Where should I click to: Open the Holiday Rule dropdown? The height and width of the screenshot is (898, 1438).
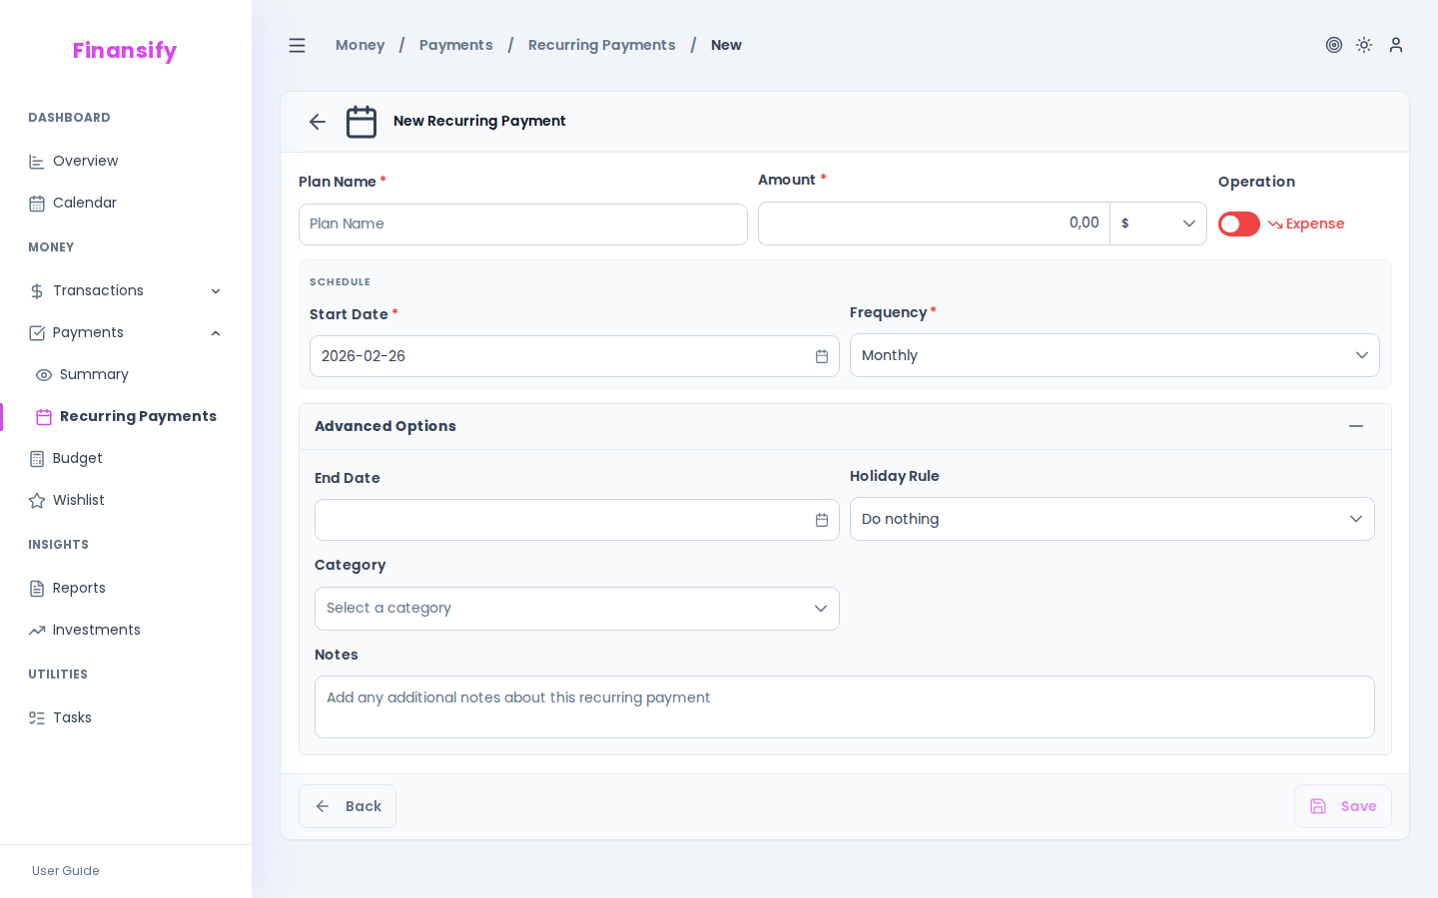click(1111, 519)
